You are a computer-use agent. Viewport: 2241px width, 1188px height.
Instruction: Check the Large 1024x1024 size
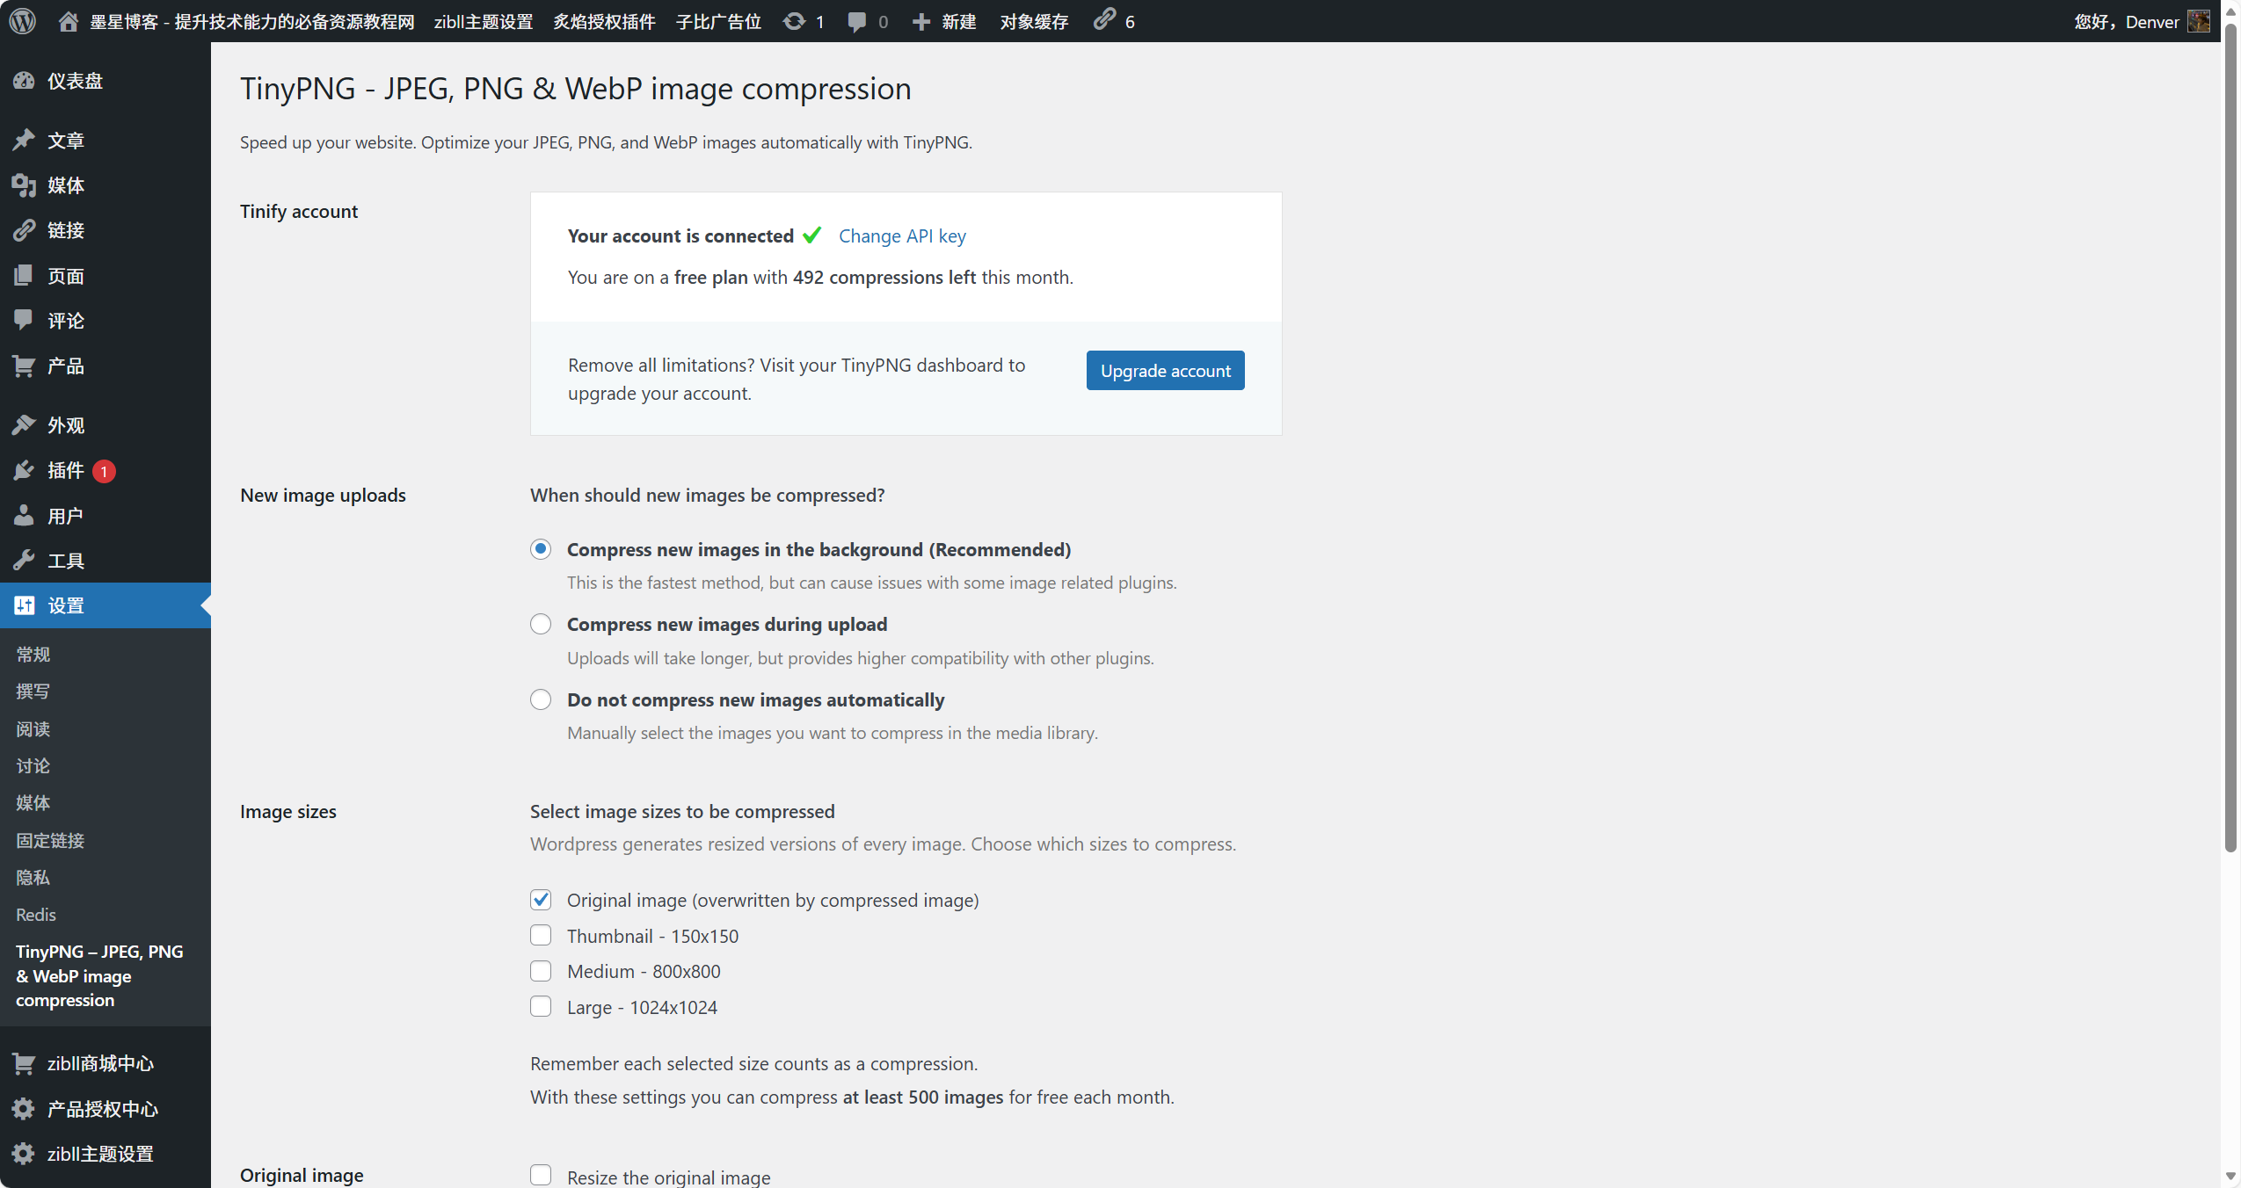pos(541,1007)
